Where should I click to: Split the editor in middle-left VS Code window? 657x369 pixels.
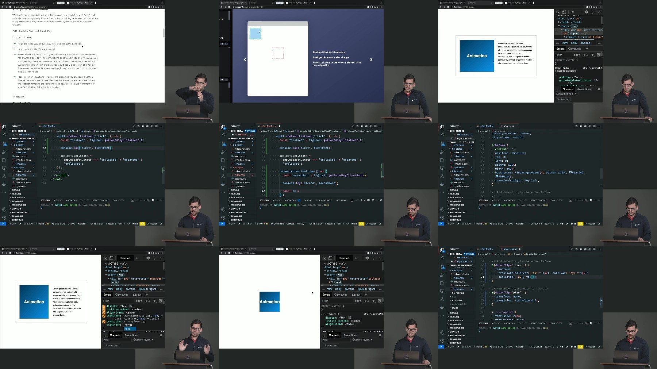pyautogui.click(x=156, y=126)
